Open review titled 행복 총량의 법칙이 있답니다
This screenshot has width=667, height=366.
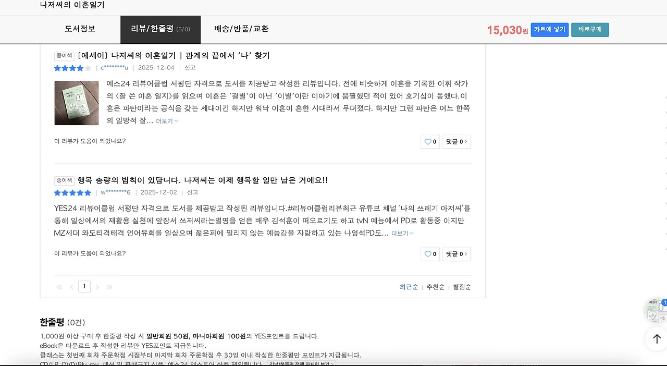pos(203,180)
